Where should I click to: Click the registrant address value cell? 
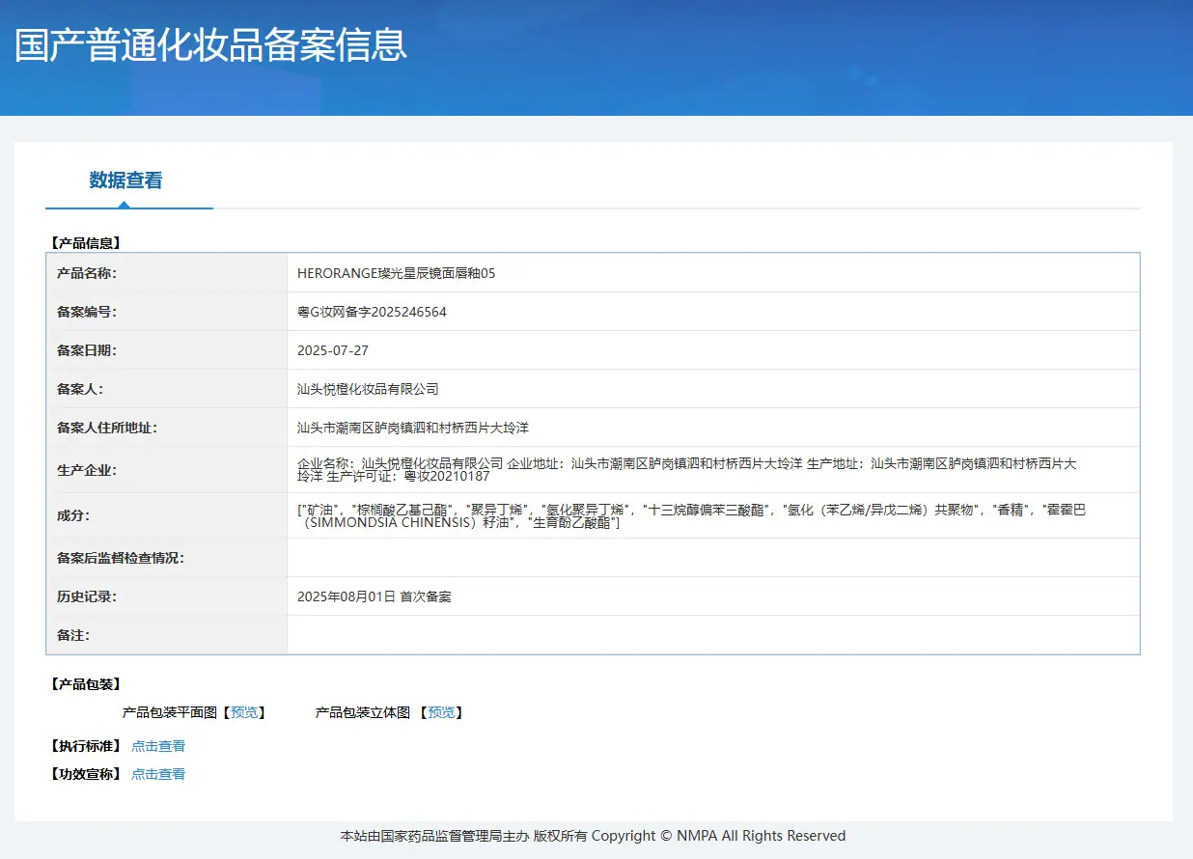pos(713,428)
